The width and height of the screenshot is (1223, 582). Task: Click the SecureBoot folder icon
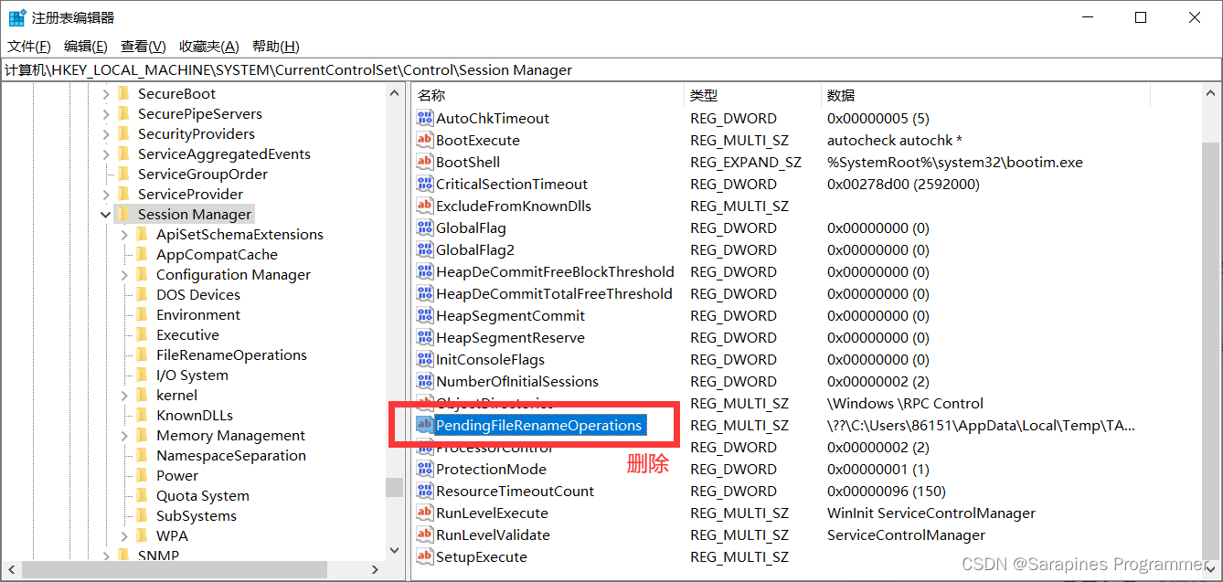(123, 93)
